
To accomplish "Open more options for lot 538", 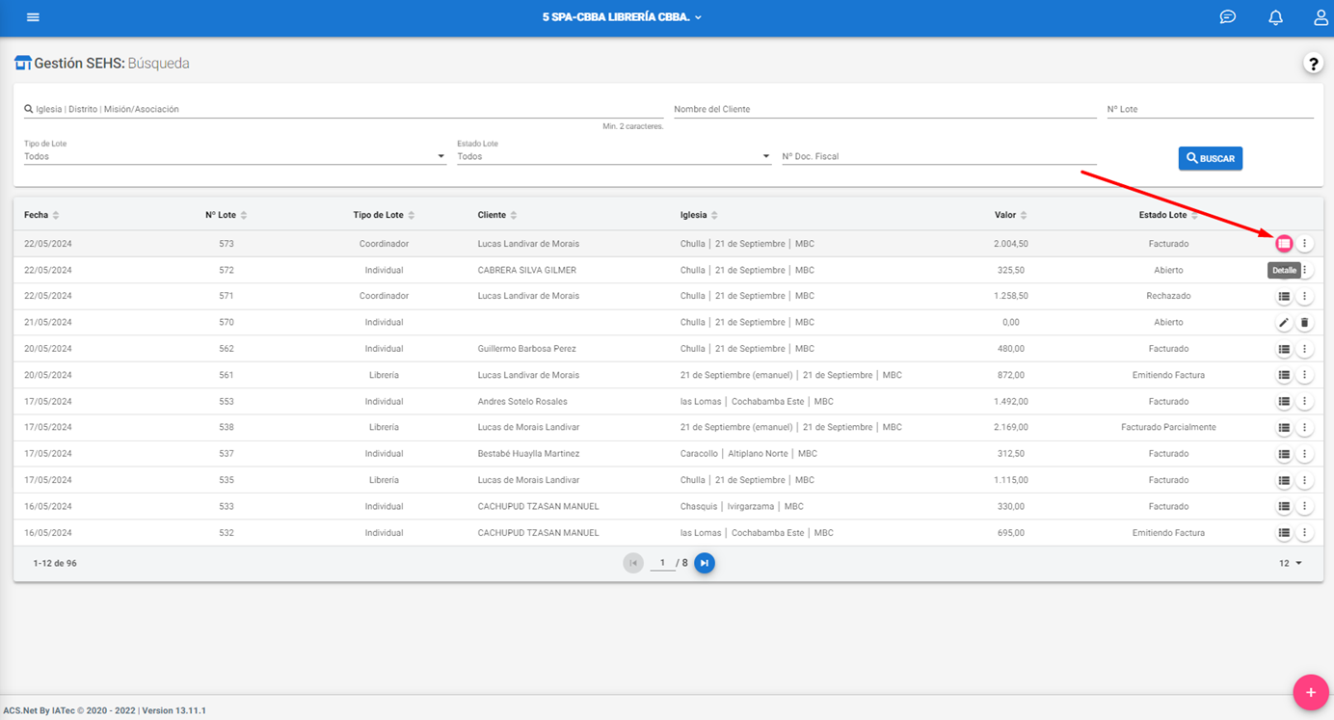I will 1304,428.
